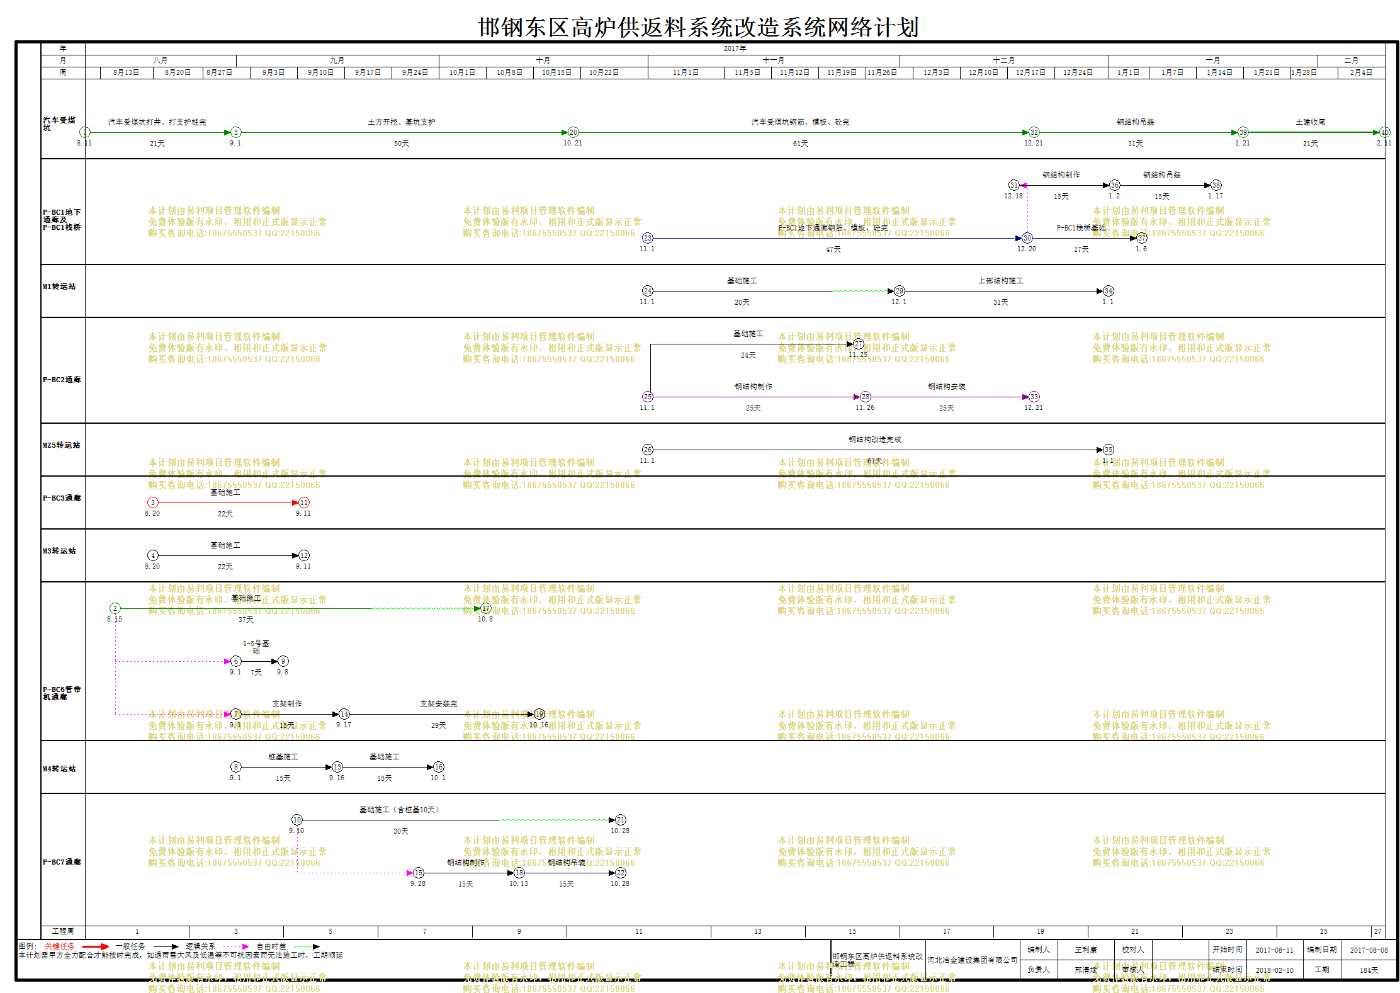Screen dimensions: 1400x993
Task: Select node 22 in P-BC7通廊 row
Action: 621,873
